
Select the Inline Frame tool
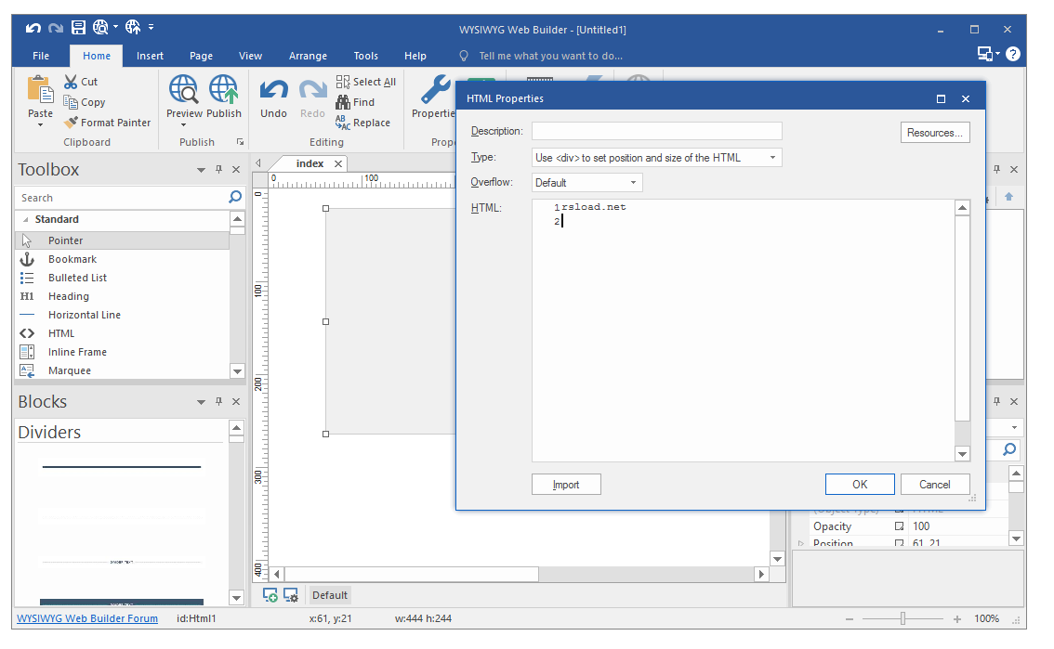(x=122, y=352)
